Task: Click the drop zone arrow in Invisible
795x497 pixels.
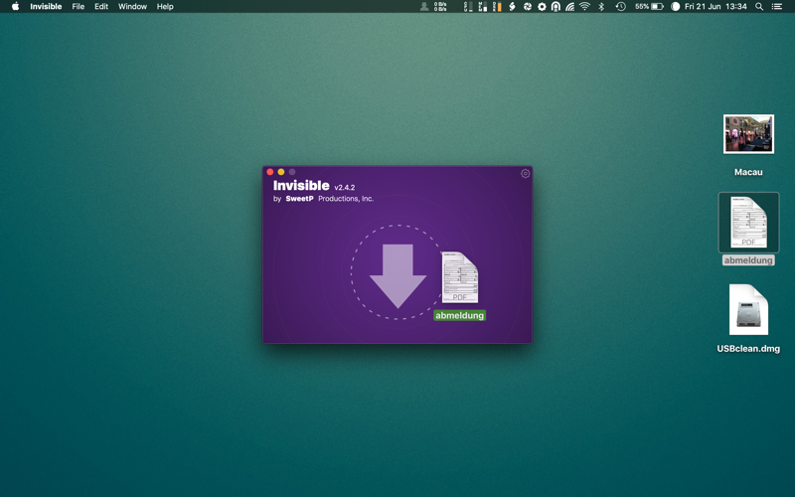Action: (398, 276)
